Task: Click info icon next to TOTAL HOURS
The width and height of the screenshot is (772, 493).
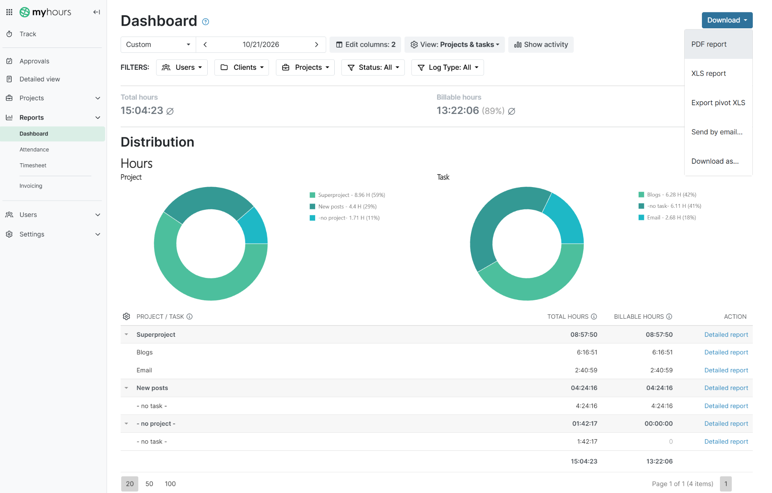Action: tap(594, 316)
